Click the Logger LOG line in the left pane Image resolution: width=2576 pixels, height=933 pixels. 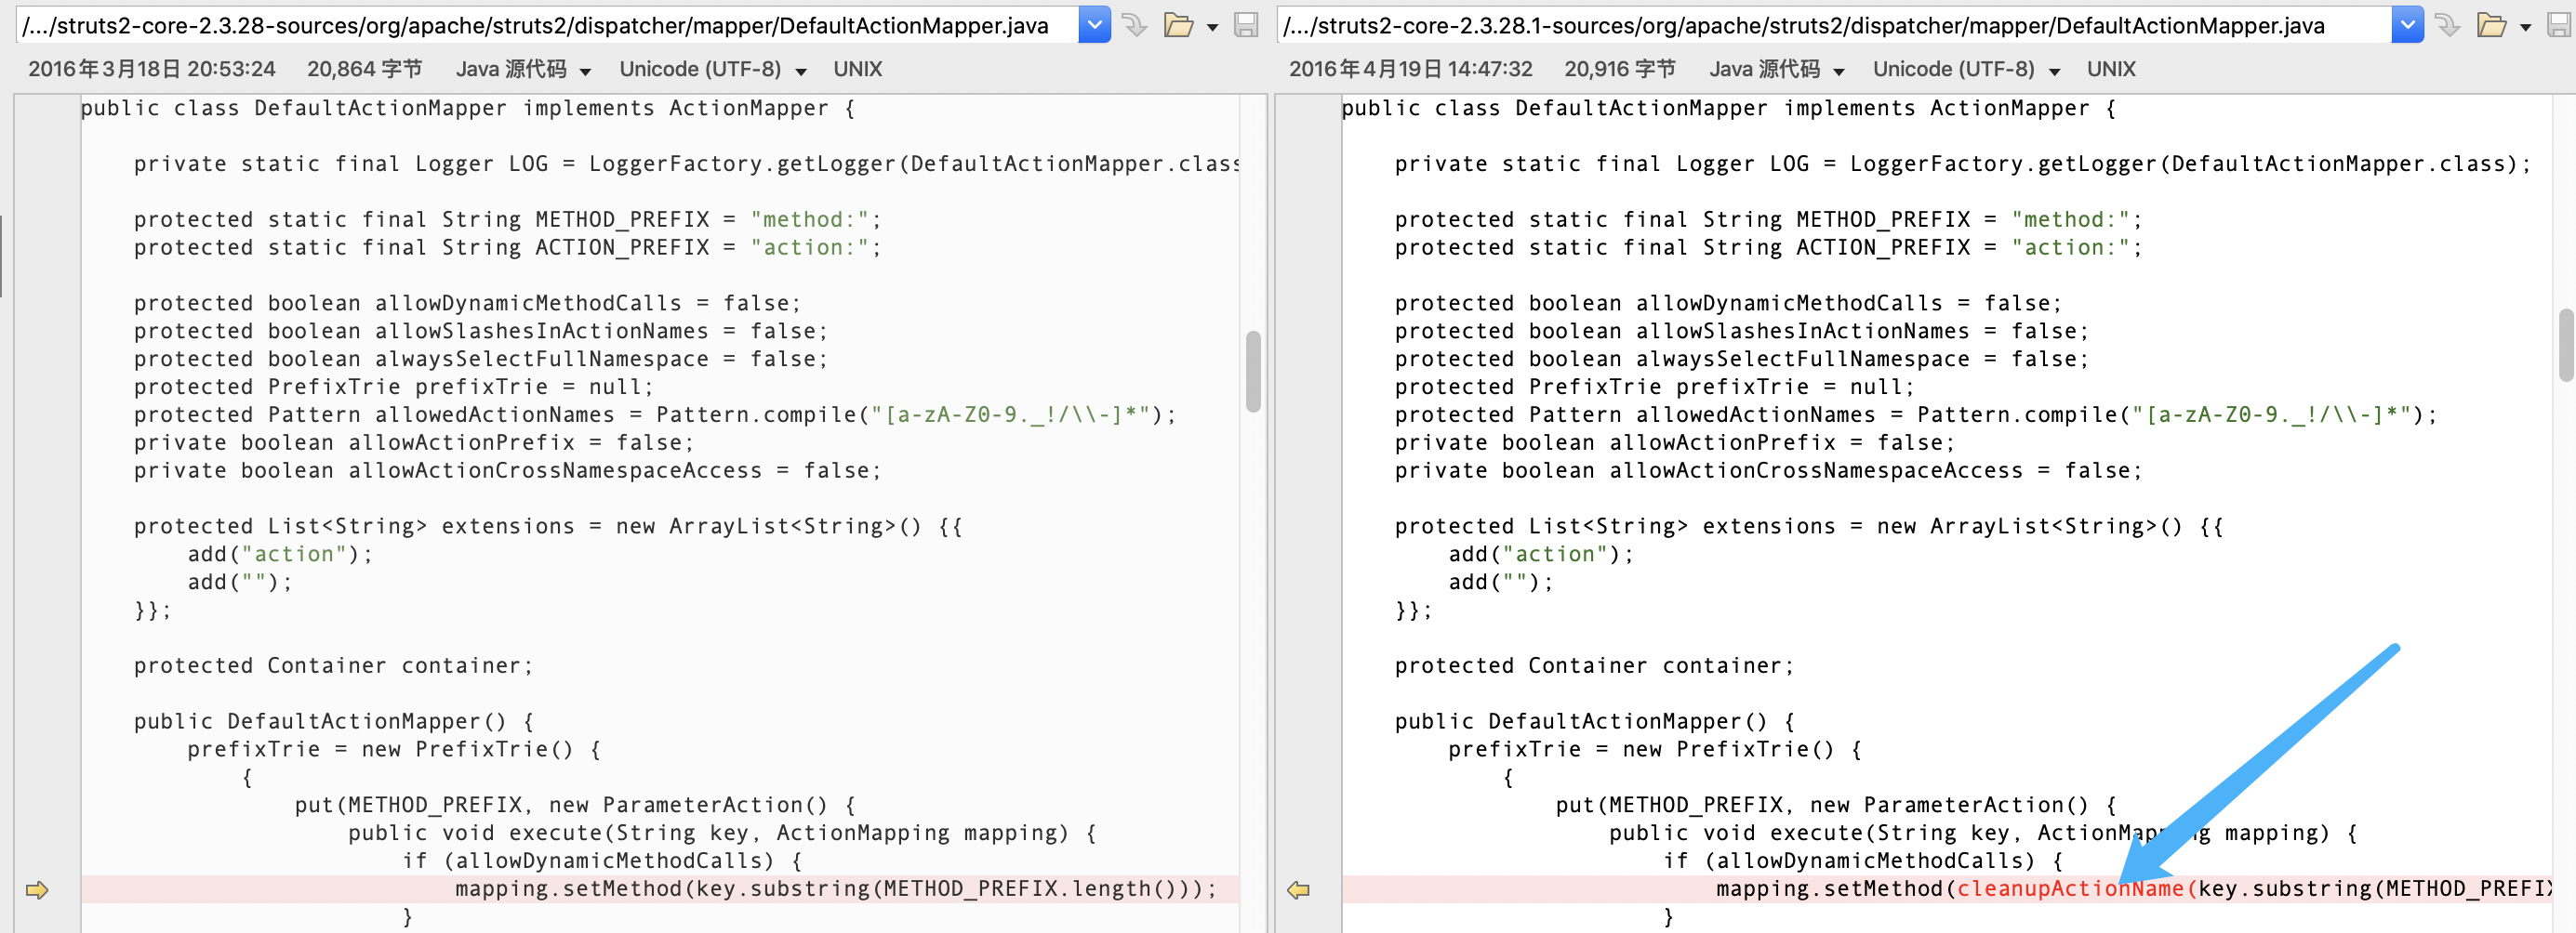click(x=687, y=164)
